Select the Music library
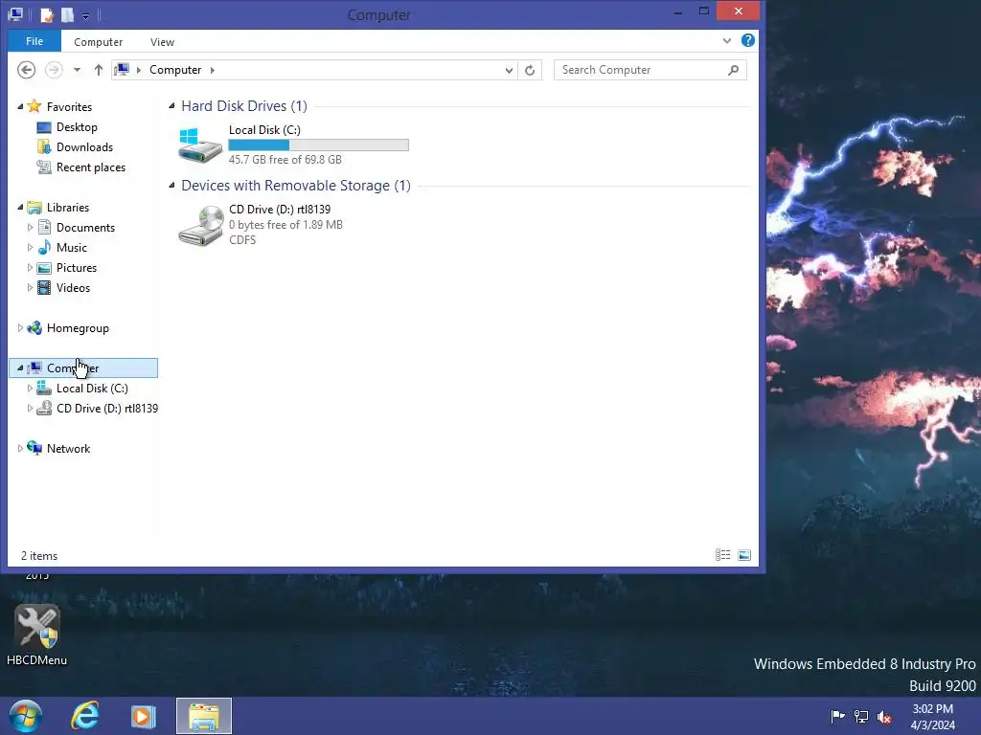The image size is (981, 735). (71, 248)
